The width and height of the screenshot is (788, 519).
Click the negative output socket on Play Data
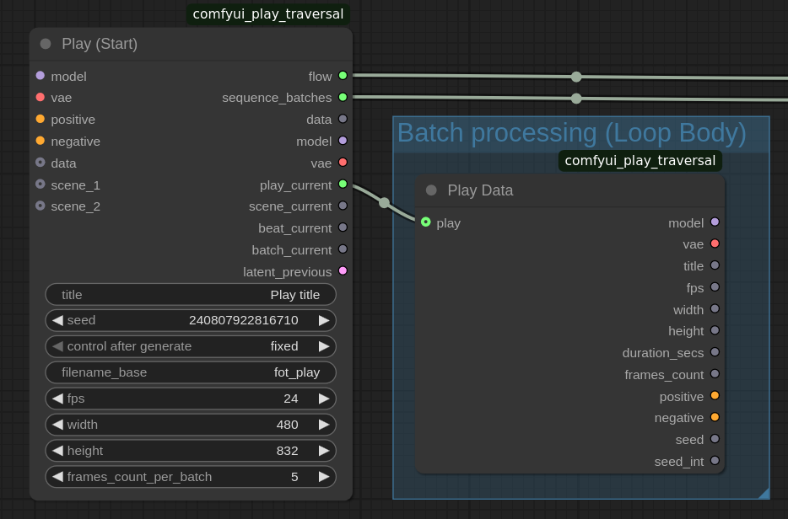tap(715, 417)
